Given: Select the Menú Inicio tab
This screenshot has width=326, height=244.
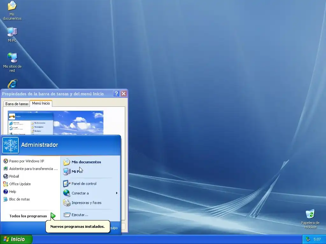Looking at the screenshot, I should click(41, 103).
